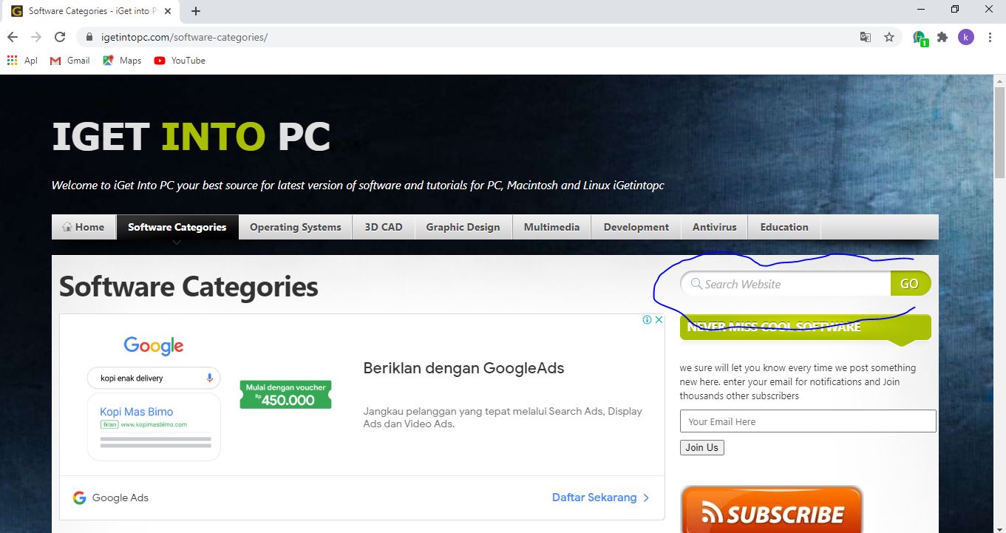Open the translate page icon
Screen dimensions: 1006x533
tap(865, 37)
